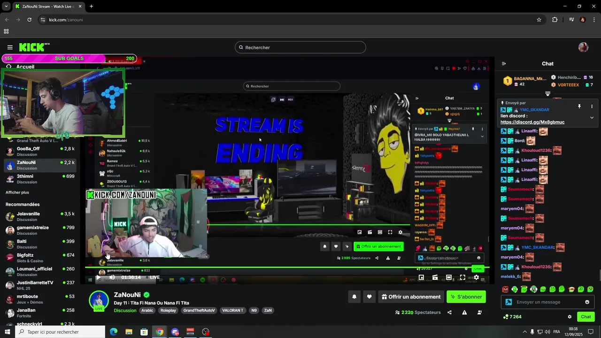Enter fullscreen video mode
The width and height of the screenshot is (601, 338).
[x=462, y=277]
